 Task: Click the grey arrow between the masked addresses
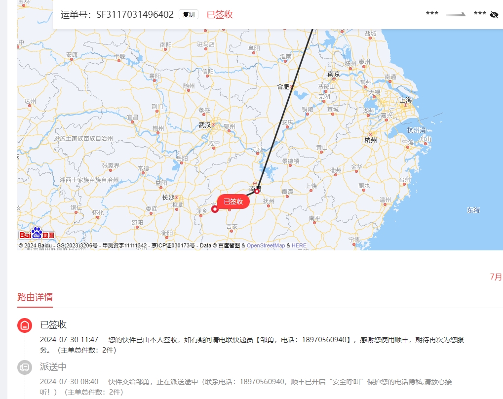[x=456, y=14]
